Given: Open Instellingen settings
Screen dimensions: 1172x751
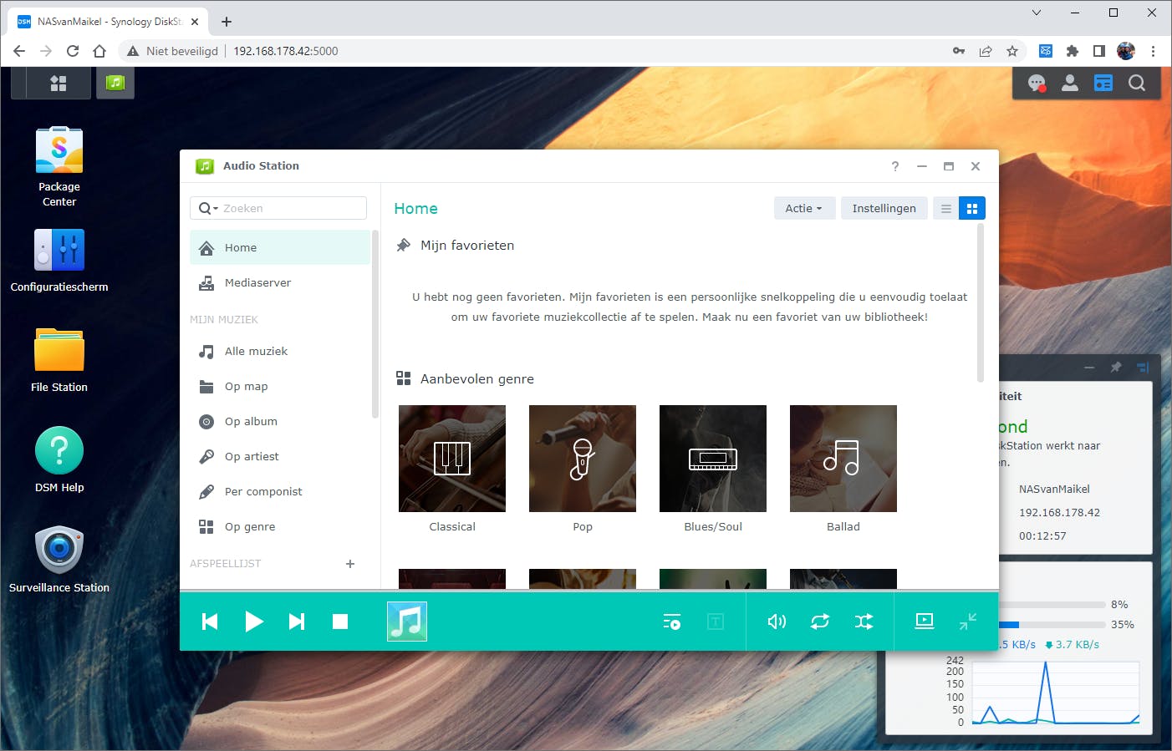Looking at the screenshot, I should click(884, 209).
